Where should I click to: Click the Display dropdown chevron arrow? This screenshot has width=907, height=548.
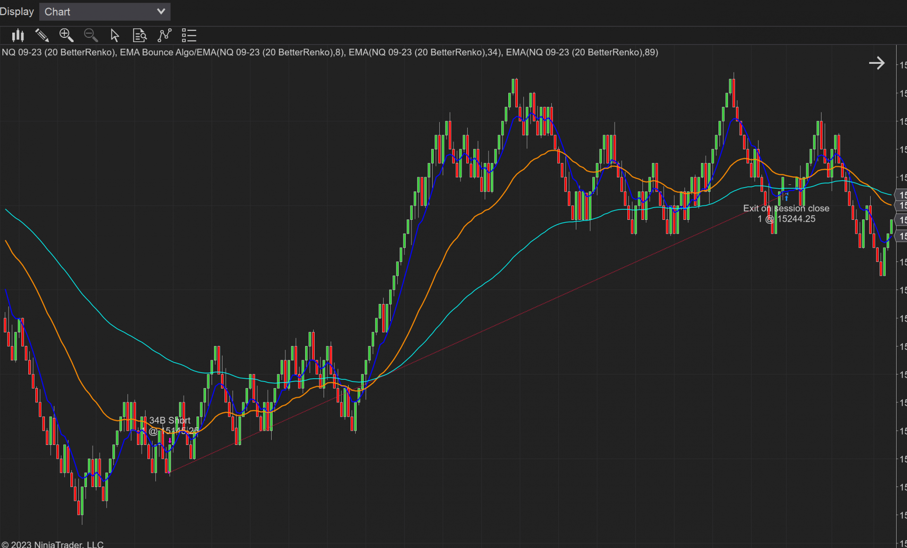click(x=161, y=12)
